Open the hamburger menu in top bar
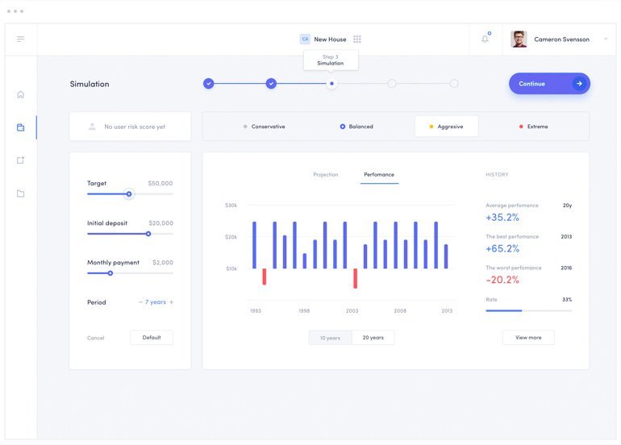This screenshot has height=445, width=621. [x=20, y=39]
